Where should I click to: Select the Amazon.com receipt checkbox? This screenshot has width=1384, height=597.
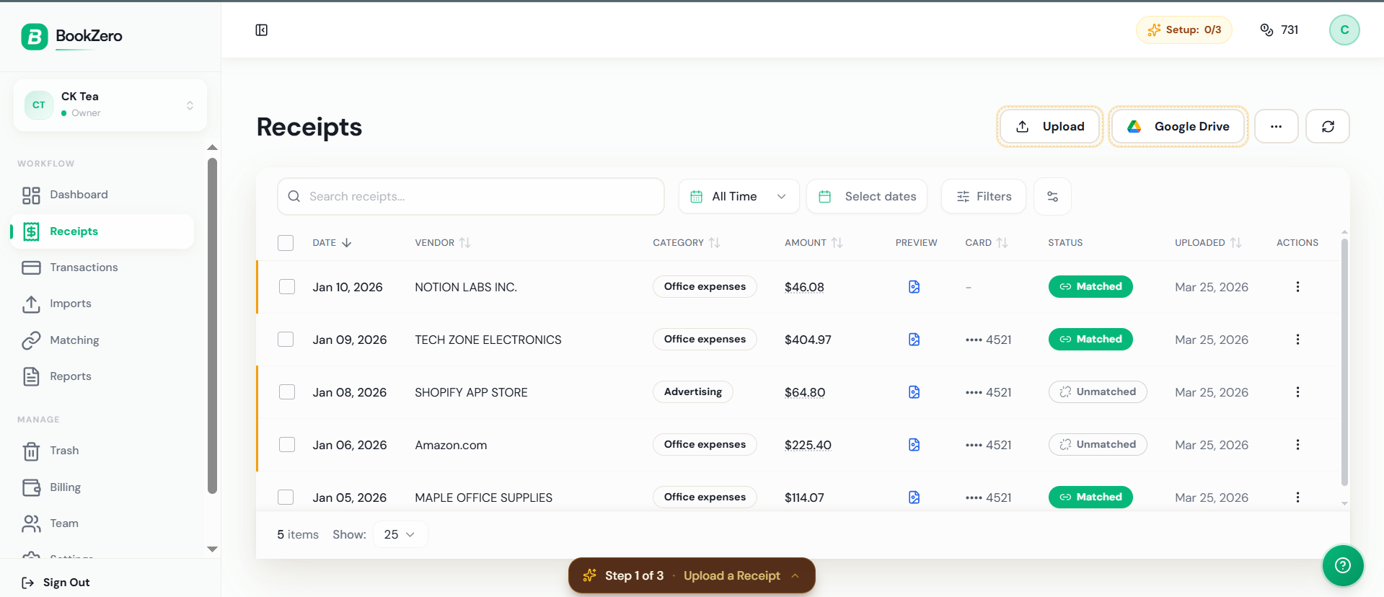coord(287,445)
